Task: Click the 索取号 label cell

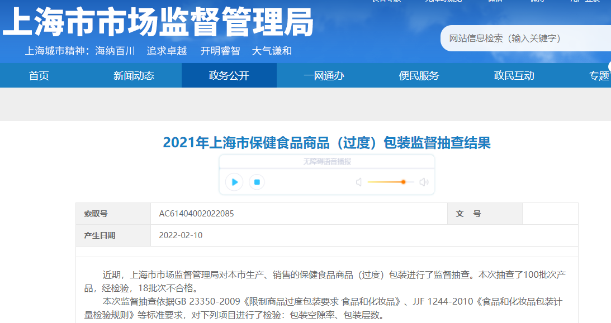Action: click(113, 214)
